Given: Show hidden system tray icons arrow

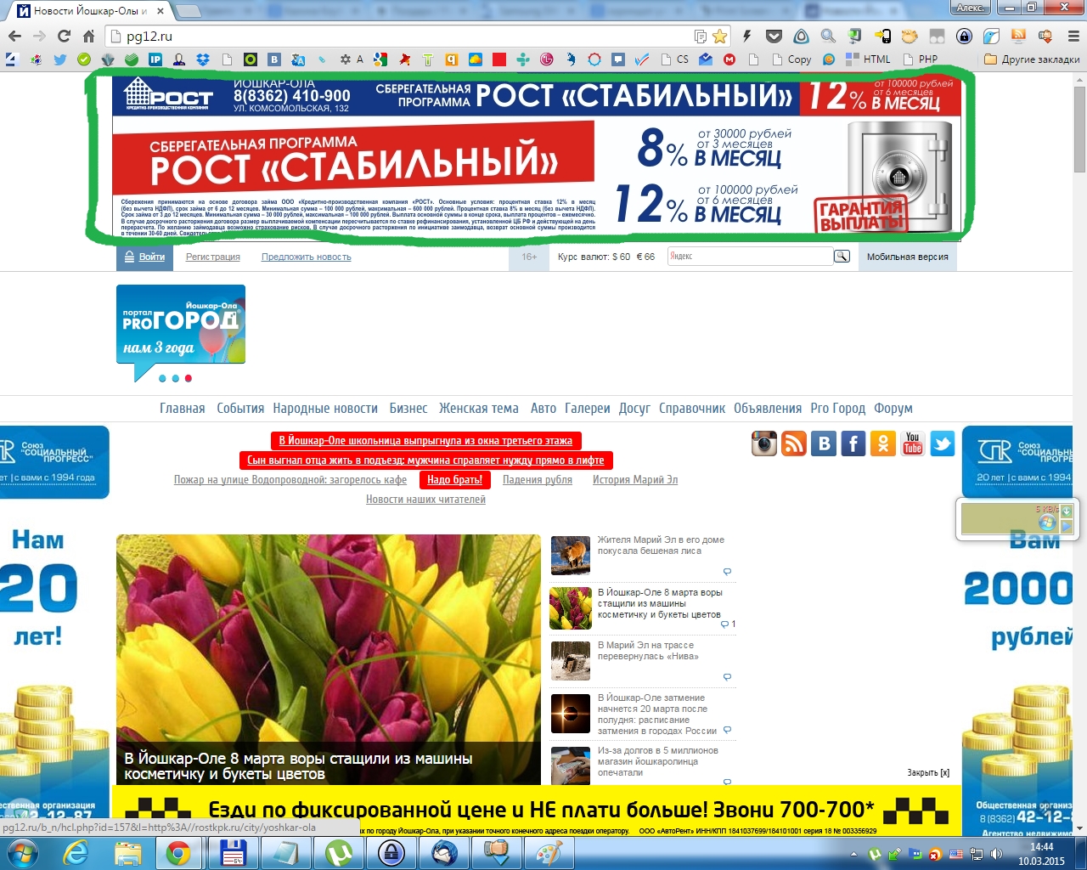Looking at the screenshot, I should (853, 854).
